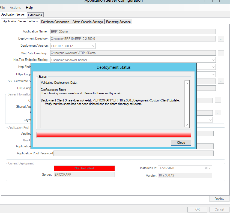Image resolution: width=230 pixels, height=213 pixels.
Task: Click the red deployment progress bar
Action: [113, 134]
